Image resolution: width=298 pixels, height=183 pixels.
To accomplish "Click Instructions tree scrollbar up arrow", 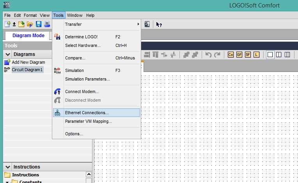I will (x=89, y=174).
